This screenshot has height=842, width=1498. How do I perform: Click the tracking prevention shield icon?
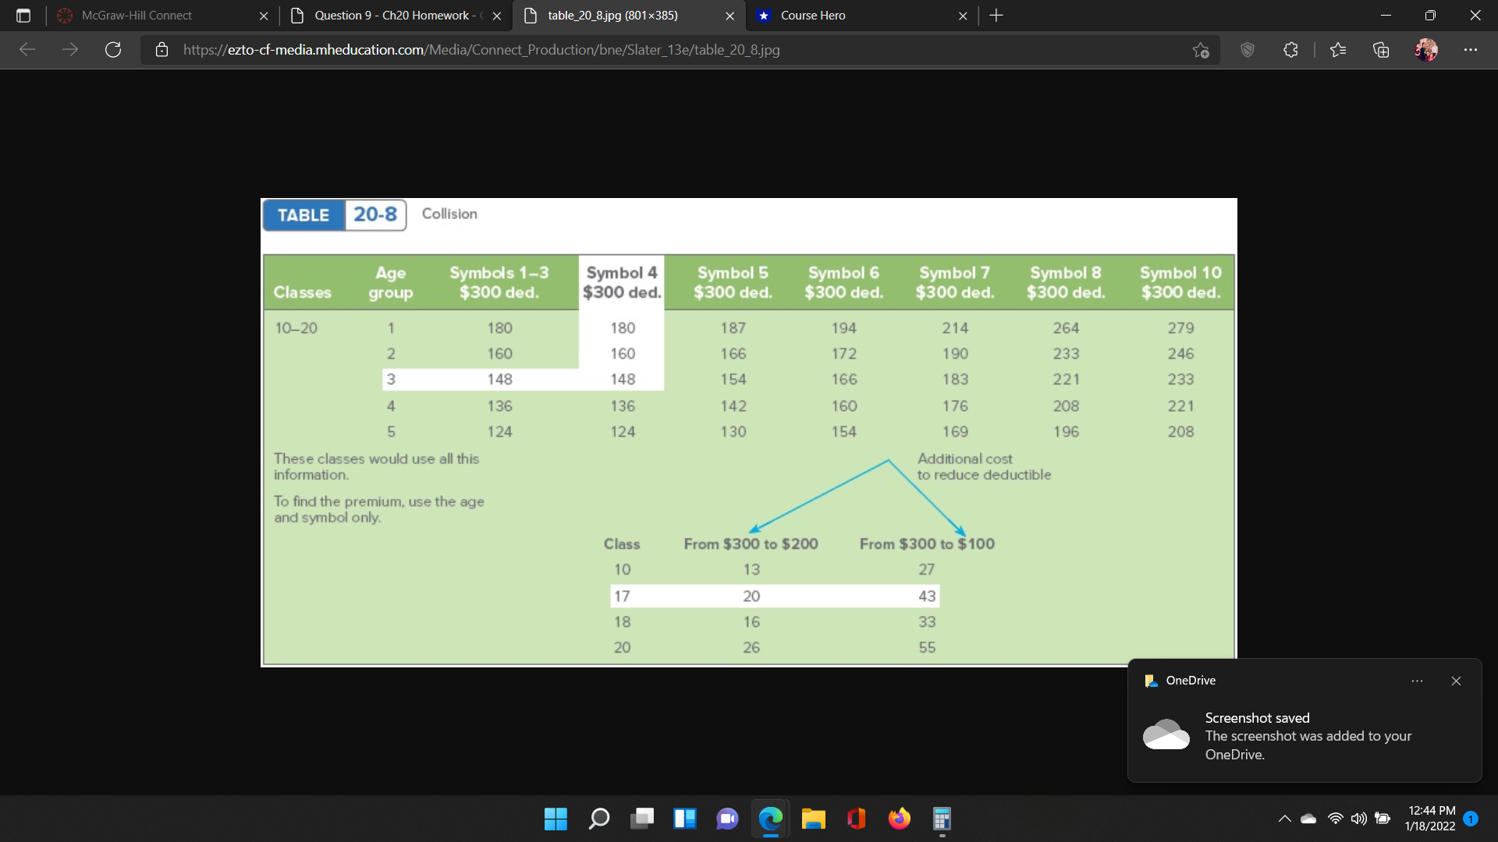coord(1248,50)
